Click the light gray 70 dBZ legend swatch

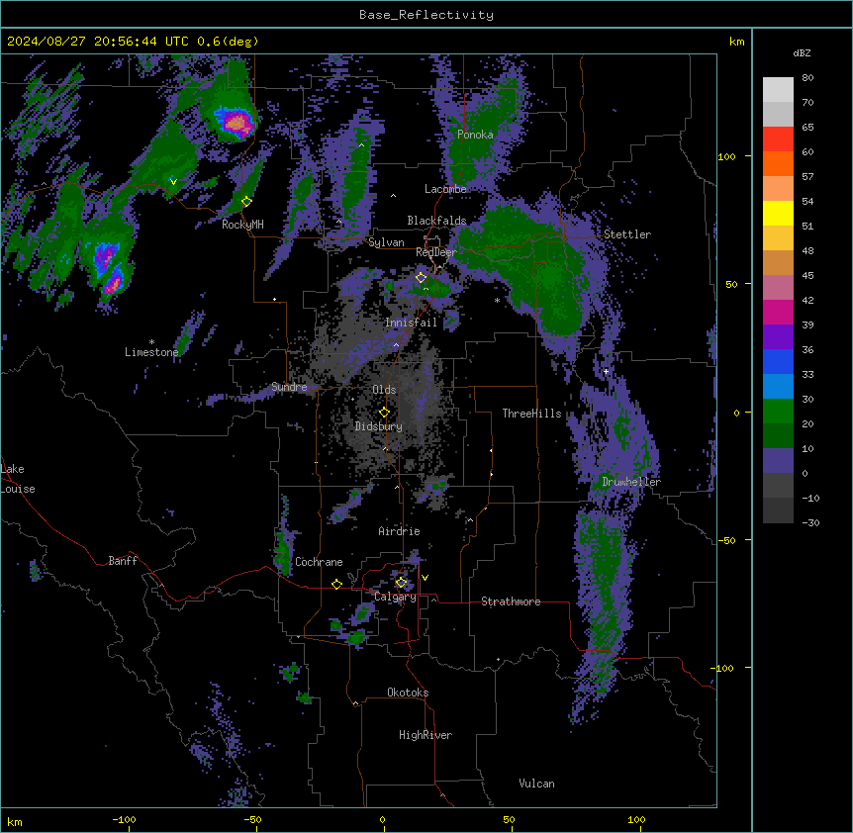(x=778, y=90)
